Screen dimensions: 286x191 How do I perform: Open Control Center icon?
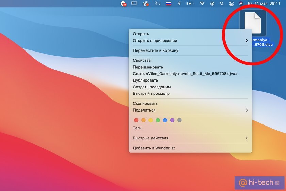point(232,3)
